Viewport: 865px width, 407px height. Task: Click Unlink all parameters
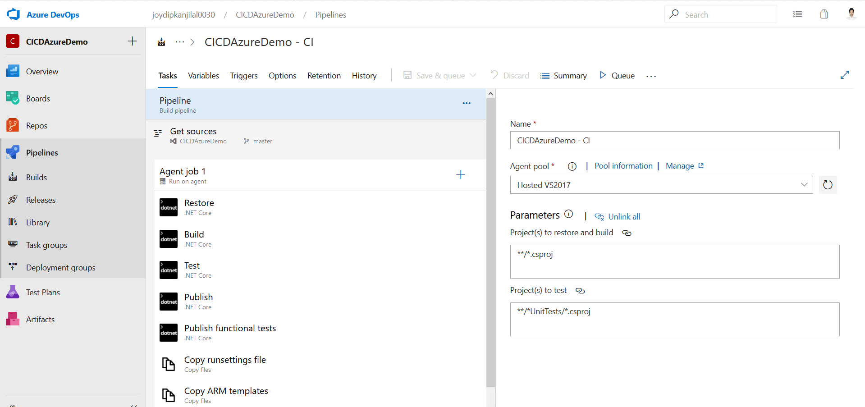[617, 217]
